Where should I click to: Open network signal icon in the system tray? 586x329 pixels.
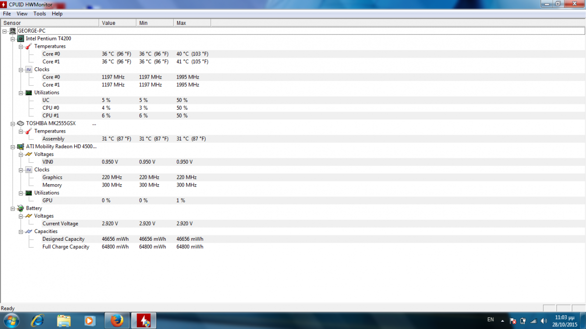(x=533, y=321)
